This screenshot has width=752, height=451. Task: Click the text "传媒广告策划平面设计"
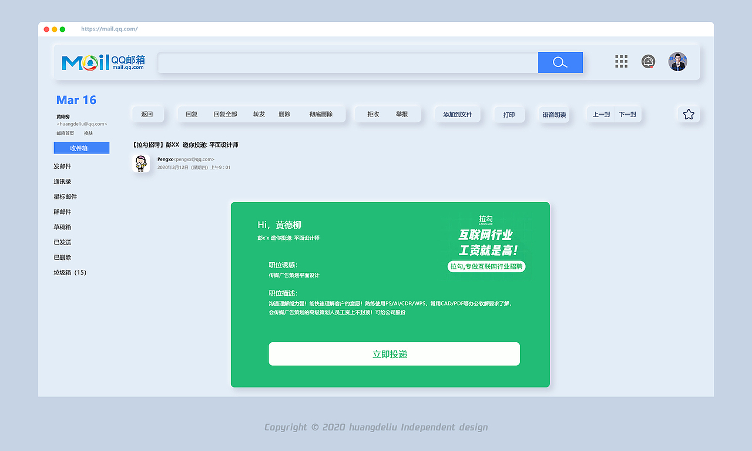pos(294,275)
